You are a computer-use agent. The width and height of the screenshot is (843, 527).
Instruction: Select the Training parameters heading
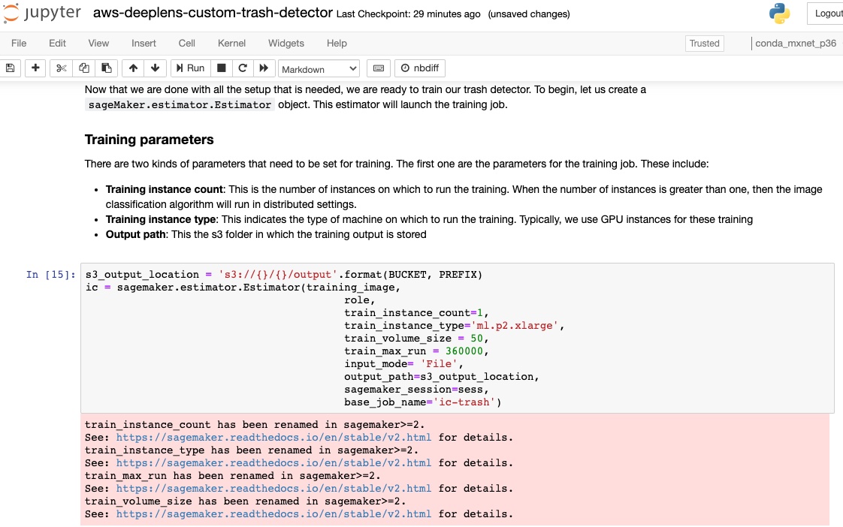[149, 140]
